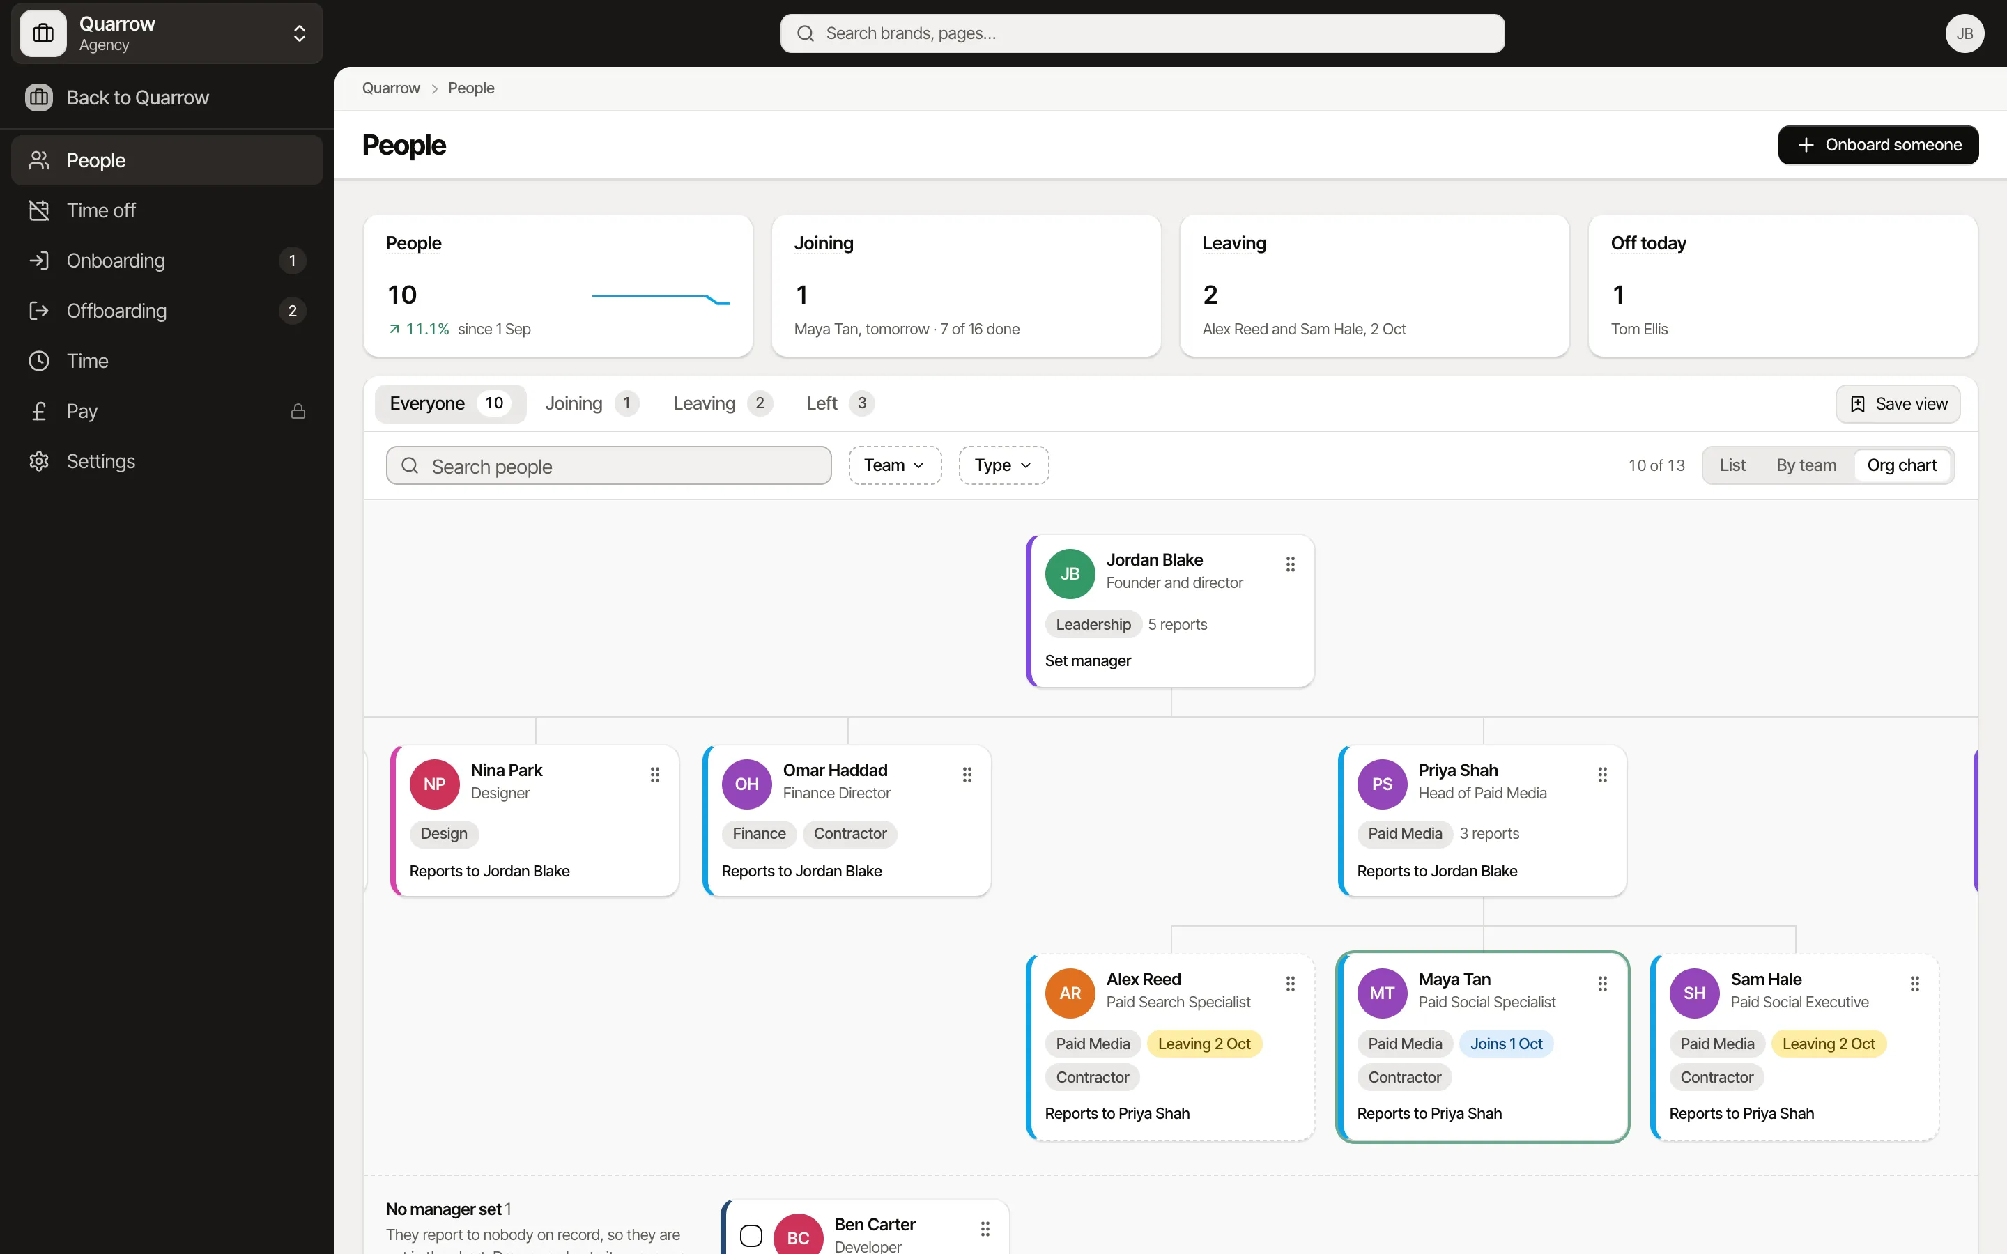Image resolution: width=2007 pixels, height=1254 pixels.
Task: Click the Save view button
Action: (1898, 404)
